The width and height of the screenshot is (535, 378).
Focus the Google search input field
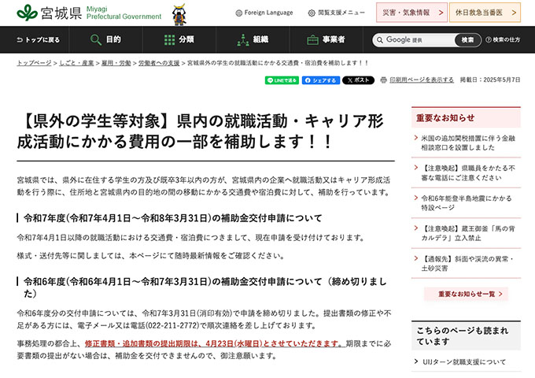click(414, 40)
